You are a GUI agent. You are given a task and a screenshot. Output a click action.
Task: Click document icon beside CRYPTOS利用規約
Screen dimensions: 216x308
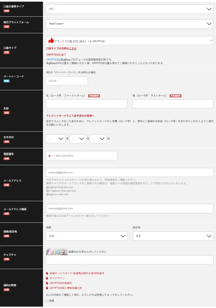point(47,283)
